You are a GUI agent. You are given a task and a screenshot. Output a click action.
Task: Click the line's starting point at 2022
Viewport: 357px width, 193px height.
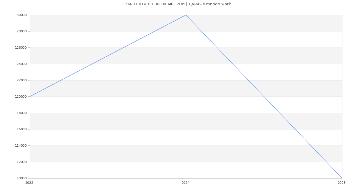click(30, 96)
